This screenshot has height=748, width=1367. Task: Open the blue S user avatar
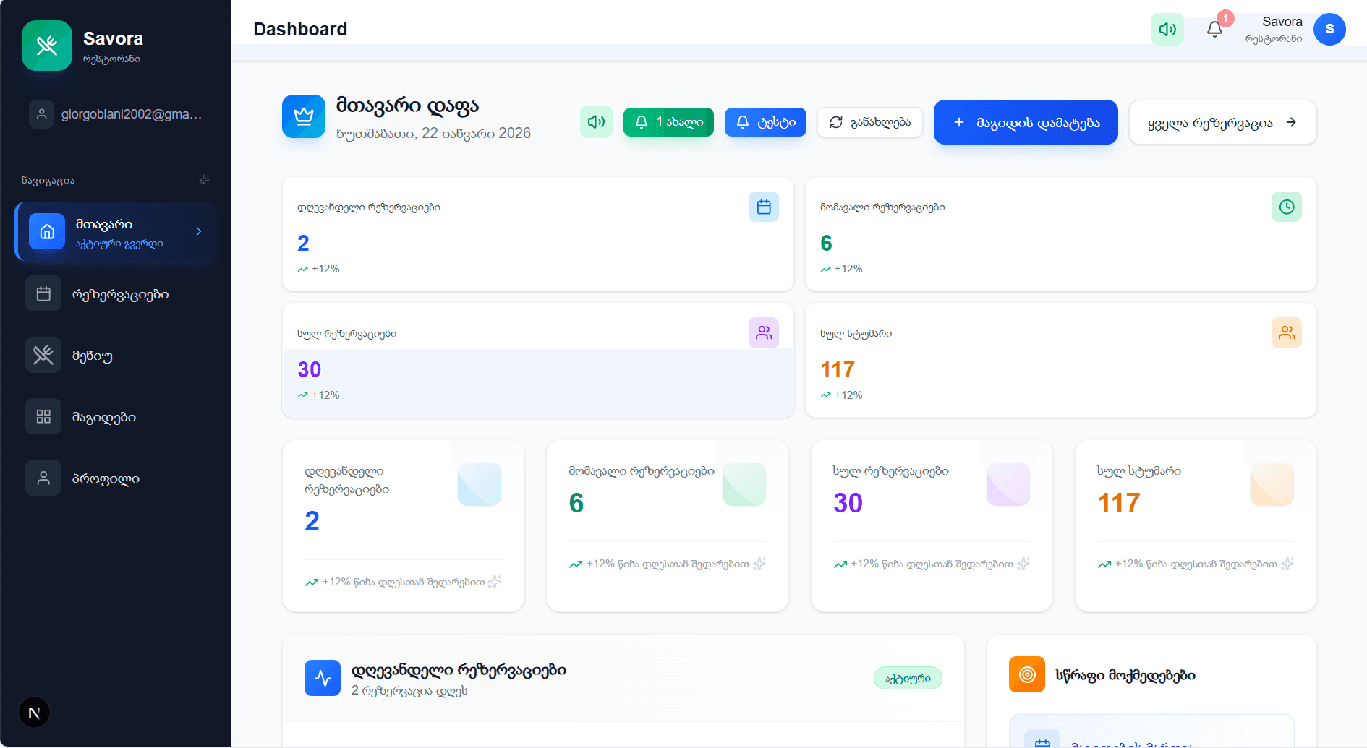(1329, 29)
